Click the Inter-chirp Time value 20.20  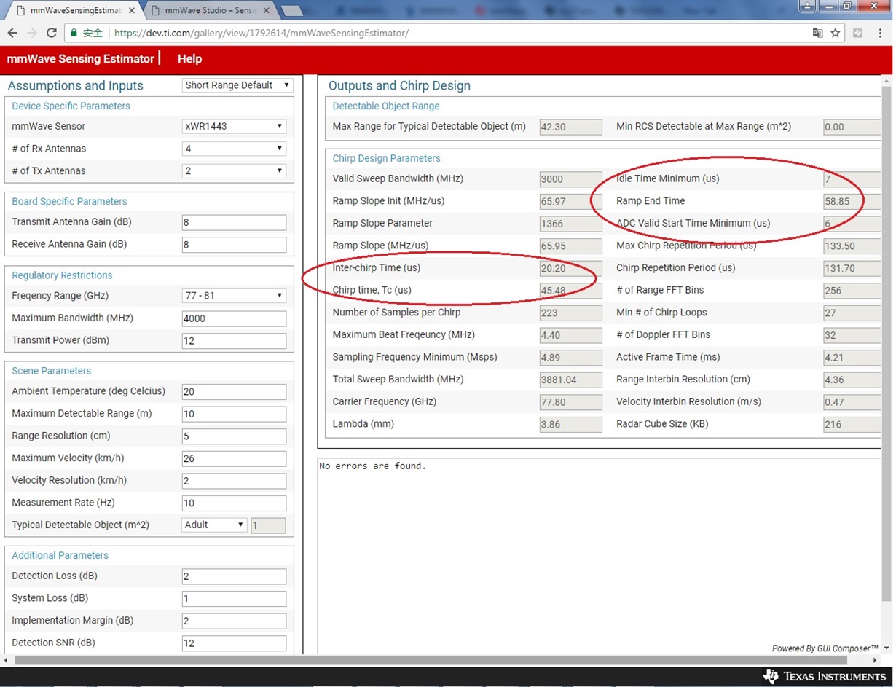(x=571, y=268)
